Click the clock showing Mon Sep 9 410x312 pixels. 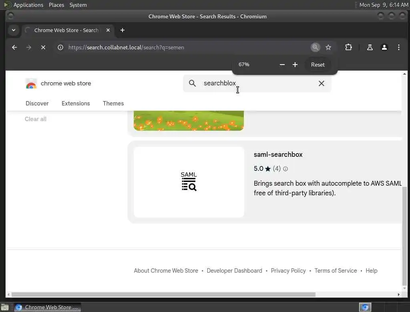click(383, 5)
